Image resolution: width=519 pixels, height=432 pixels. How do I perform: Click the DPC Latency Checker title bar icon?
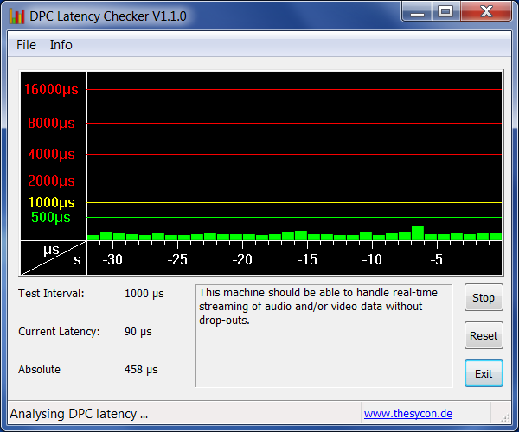[x=16, y=16]
